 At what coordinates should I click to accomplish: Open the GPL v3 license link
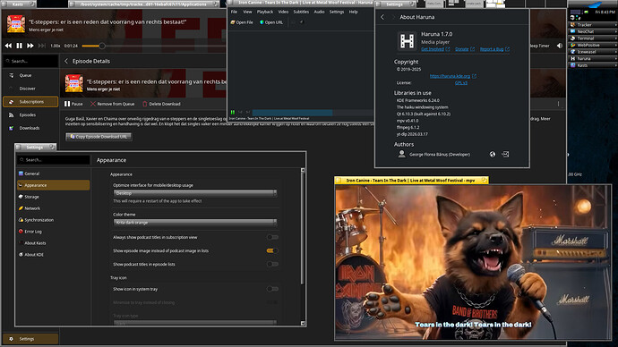[461, 83]
